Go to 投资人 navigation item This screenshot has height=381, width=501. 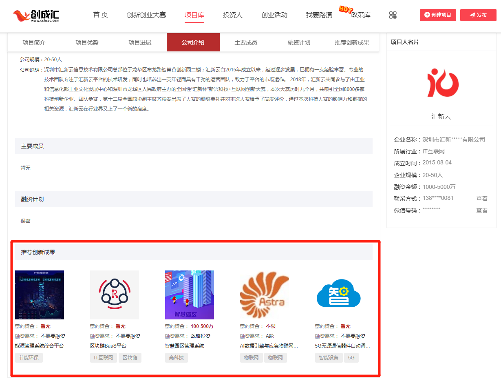[233, 15]
